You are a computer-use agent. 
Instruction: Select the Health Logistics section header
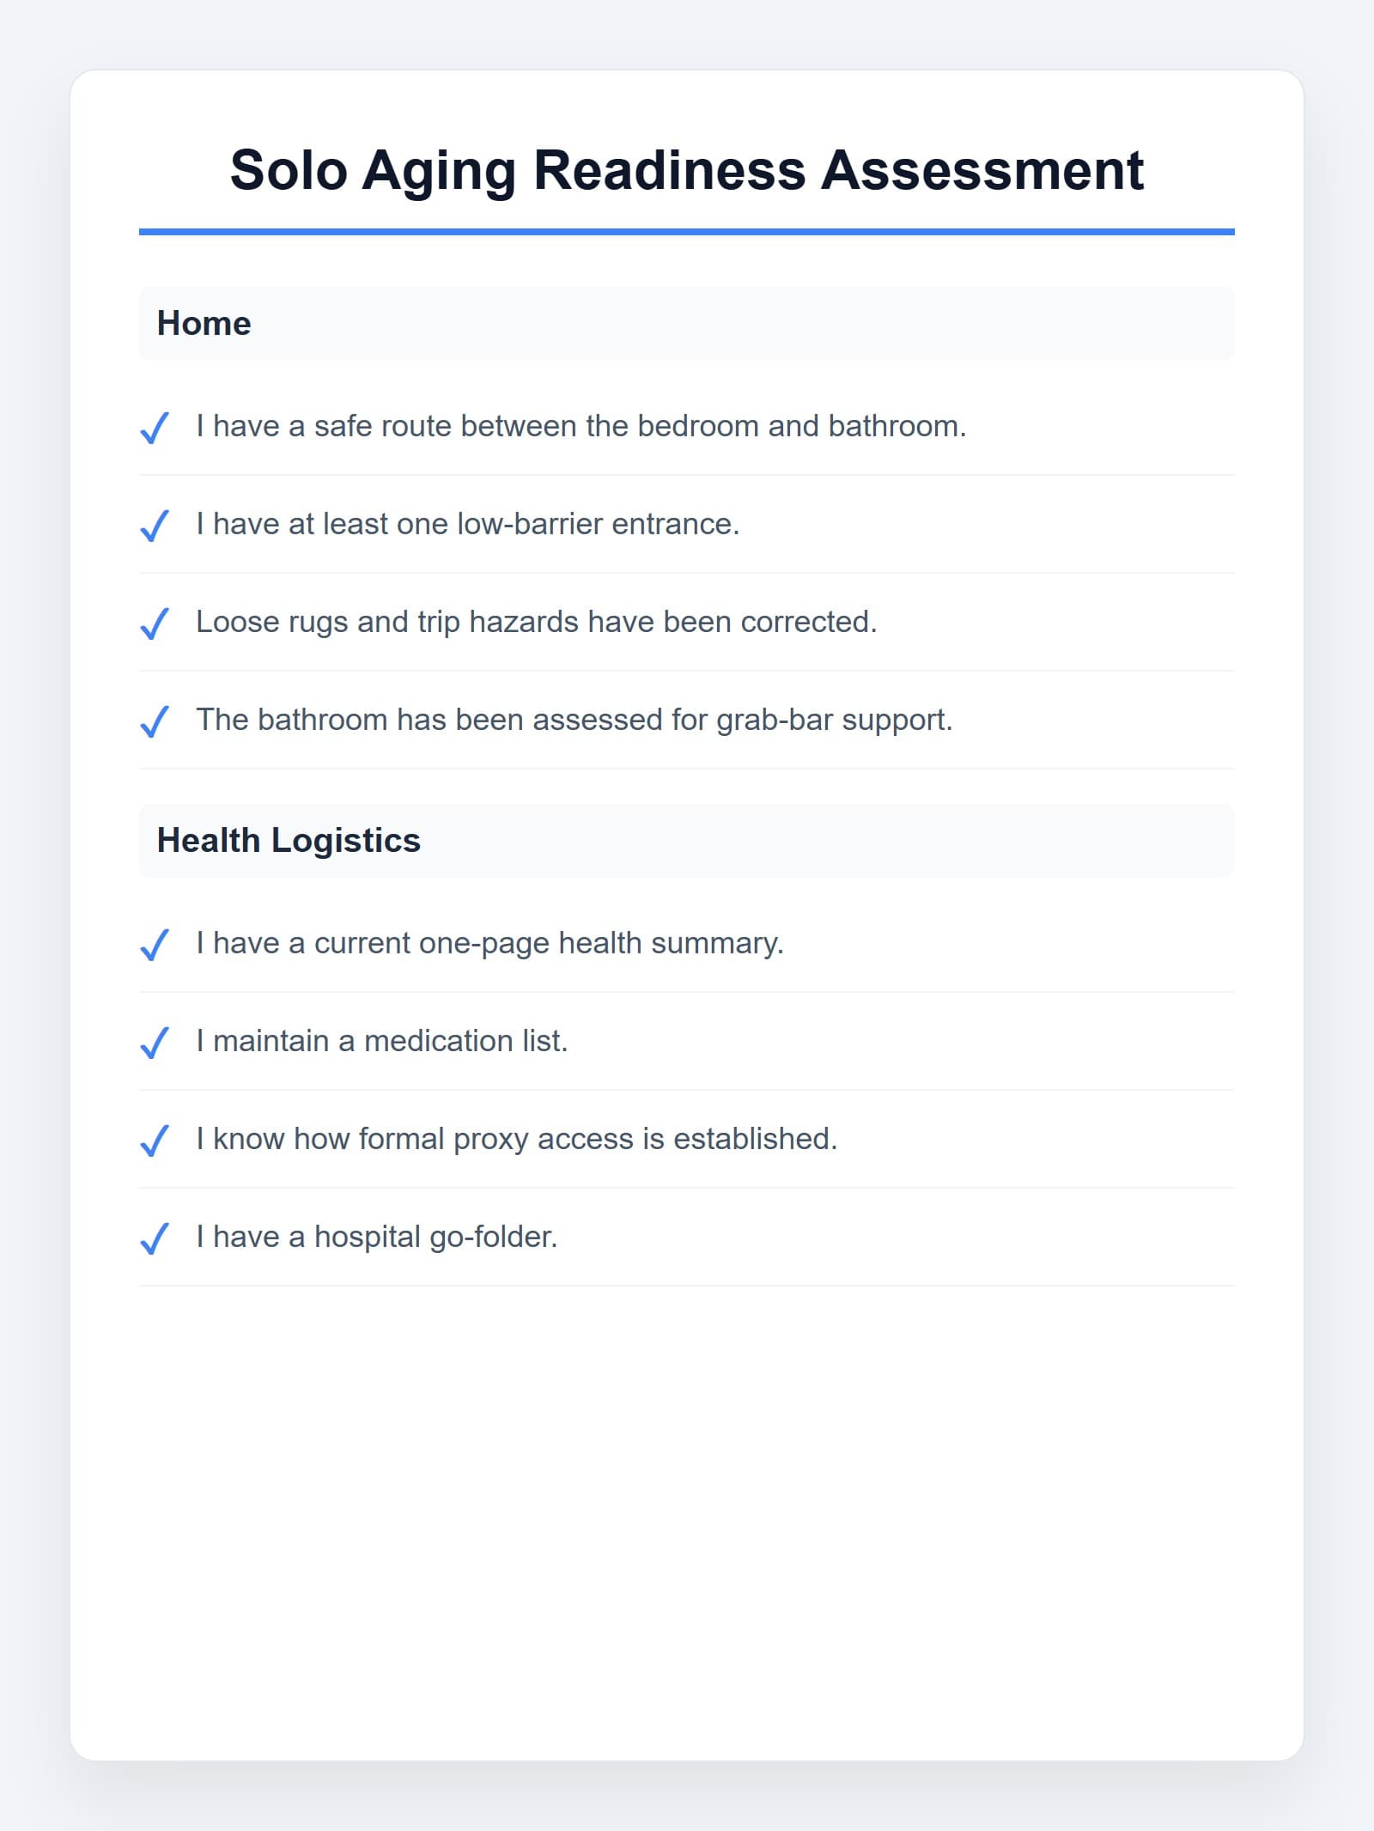click(x=687, y=841)
